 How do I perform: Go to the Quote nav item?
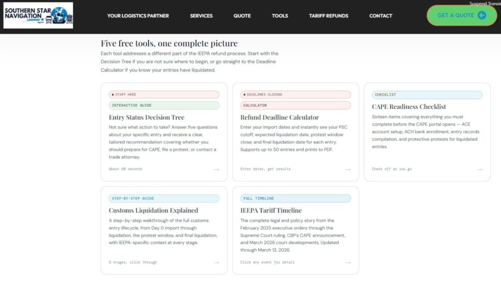pyautogui.click(x=242, y=16)
